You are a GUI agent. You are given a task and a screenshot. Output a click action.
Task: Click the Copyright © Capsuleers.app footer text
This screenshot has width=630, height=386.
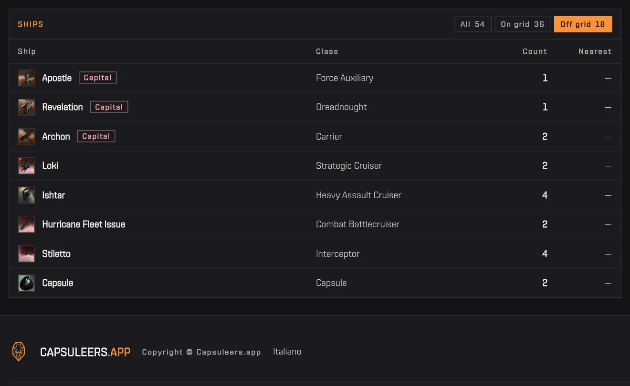[x=201, y=352]
